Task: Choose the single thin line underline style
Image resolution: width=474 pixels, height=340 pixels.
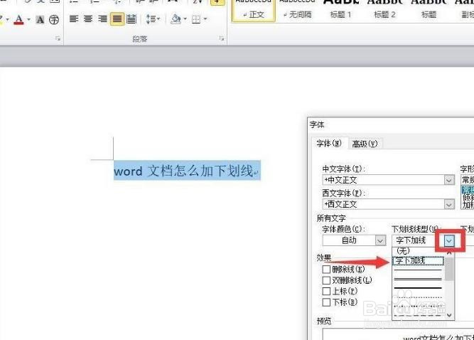Action: [419, 270]
